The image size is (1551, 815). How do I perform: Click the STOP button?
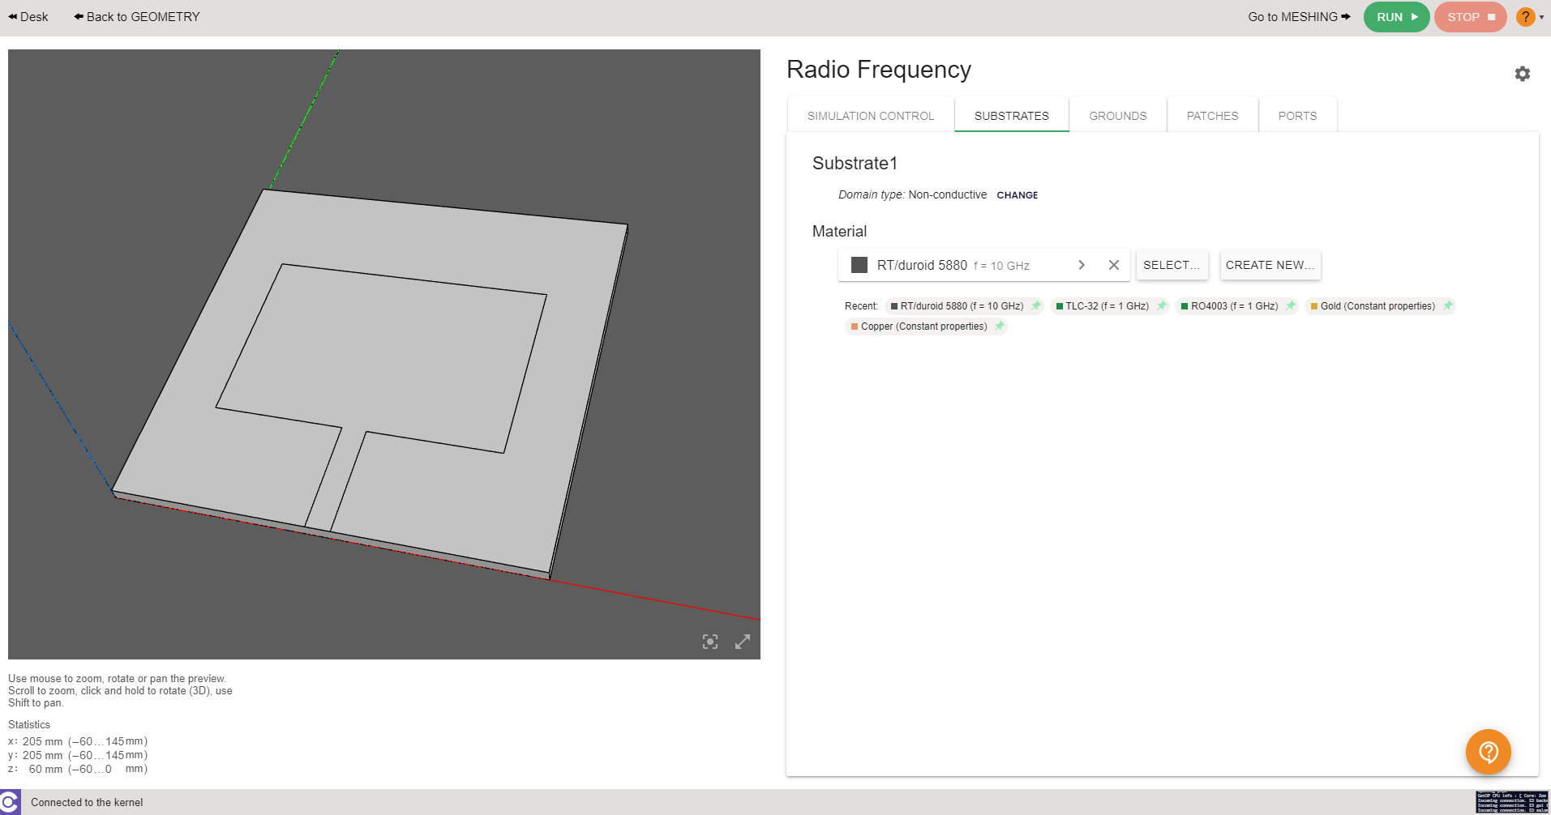(1470, 17)
